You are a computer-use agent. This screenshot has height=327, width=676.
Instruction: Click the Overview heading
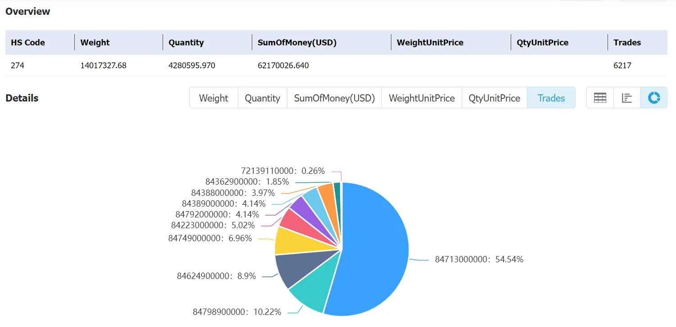pos(28,12)
